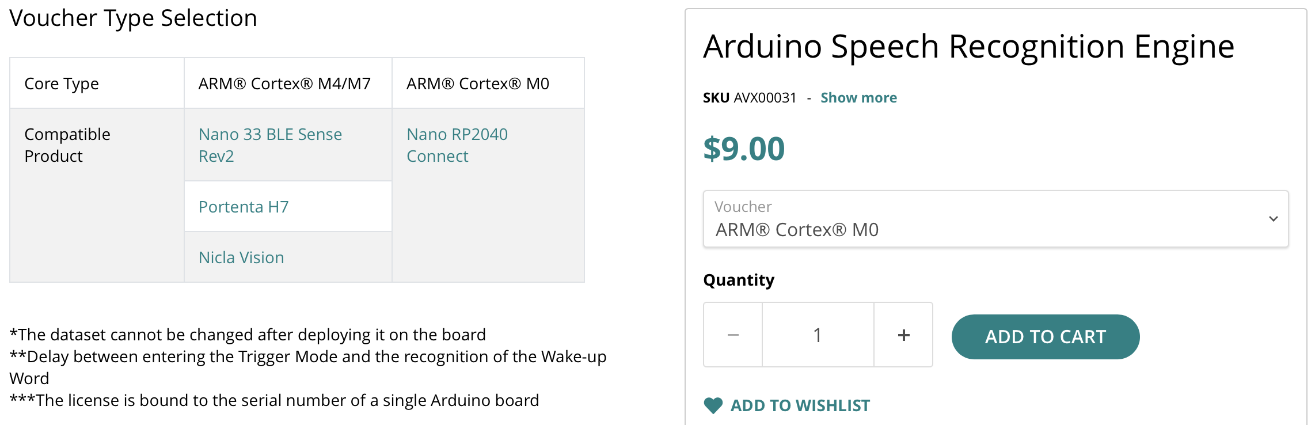The image size is (1315, 425).
Task: Open the Voucher selection showing Cortex M0
Action: (979, 219)
